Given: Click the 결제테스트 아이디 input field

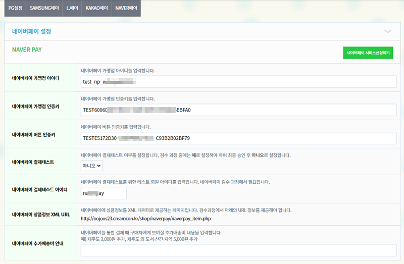Looking at the screenshot, I should (x=104, y=193).
